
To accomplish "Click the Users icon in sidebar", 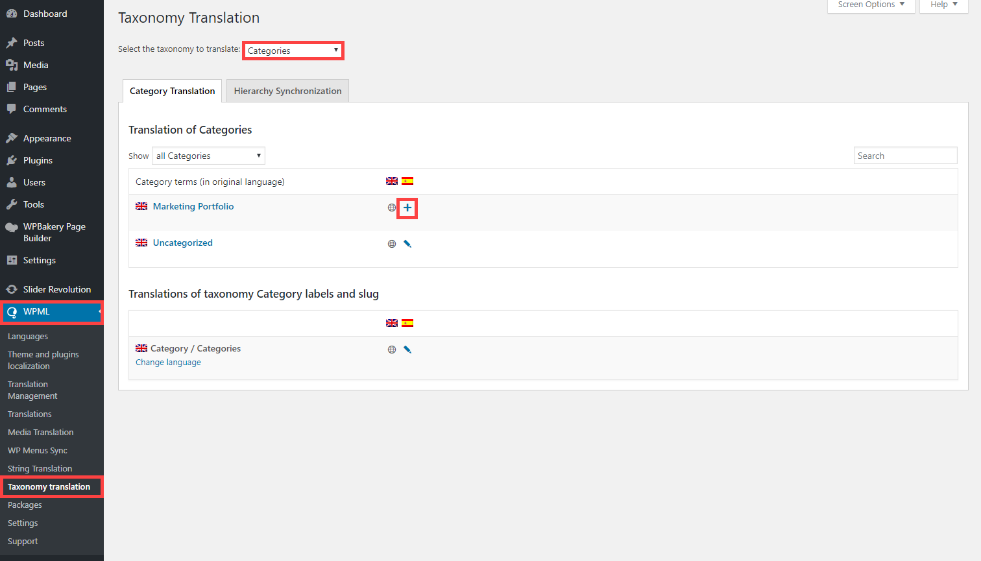I will [12, 182].
